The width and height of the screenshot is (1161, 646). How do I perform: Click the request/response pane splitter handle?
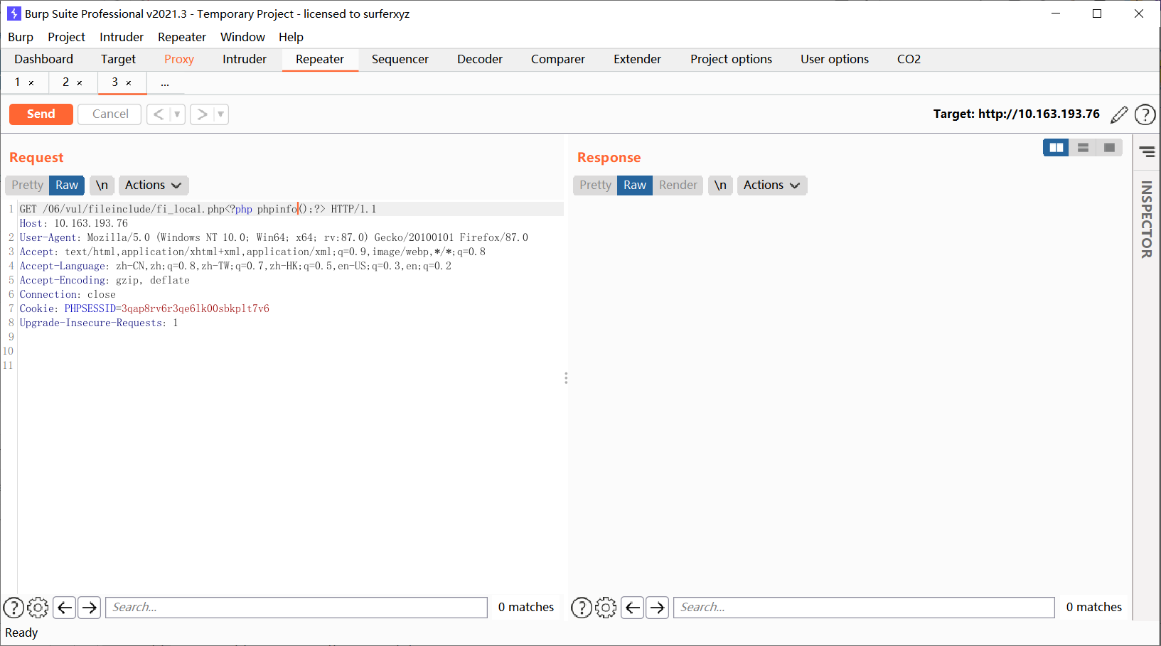coord(566,378)
